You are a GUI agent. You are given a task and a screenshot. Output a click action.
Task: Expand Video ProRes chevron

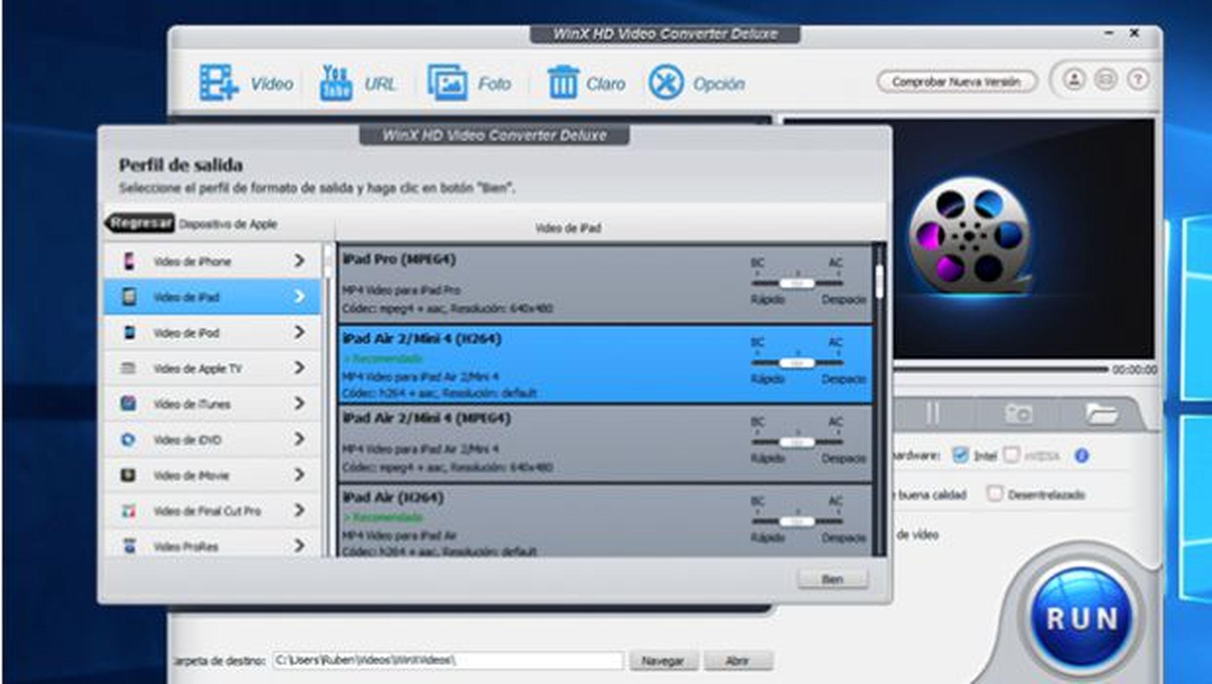(299, 546)
